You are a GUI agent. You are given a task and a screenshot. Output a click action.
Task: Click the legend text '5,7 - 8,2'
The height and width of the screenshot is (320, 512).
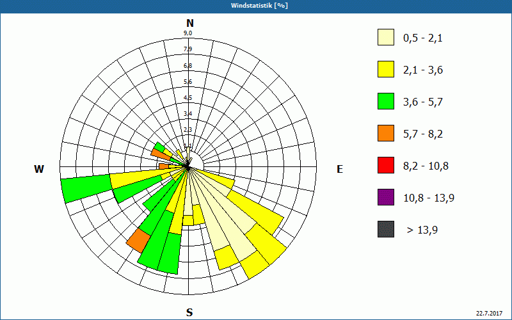pos(423,134)
